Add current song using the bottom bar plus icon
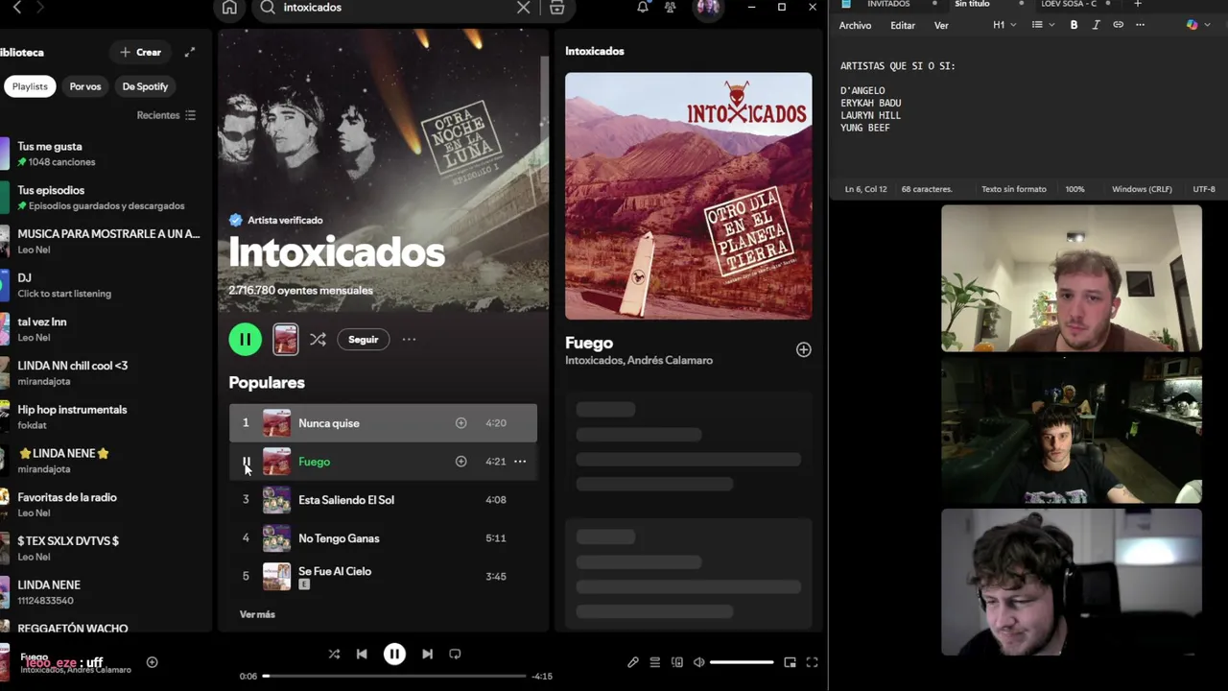1228x691 pixels. click(152, 662)
